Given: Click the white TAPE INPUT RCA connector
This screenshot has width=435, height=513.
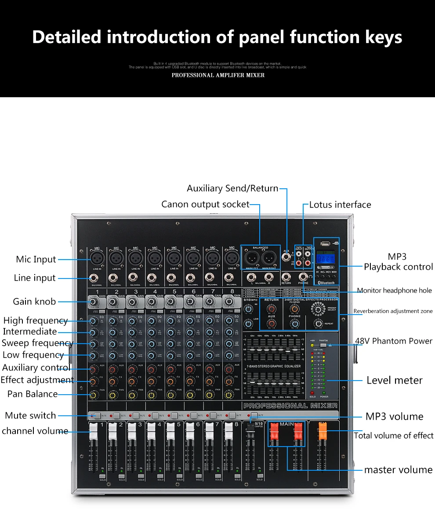Looking at the screenshot, I should pyautogui.click(x=299, y=254).
